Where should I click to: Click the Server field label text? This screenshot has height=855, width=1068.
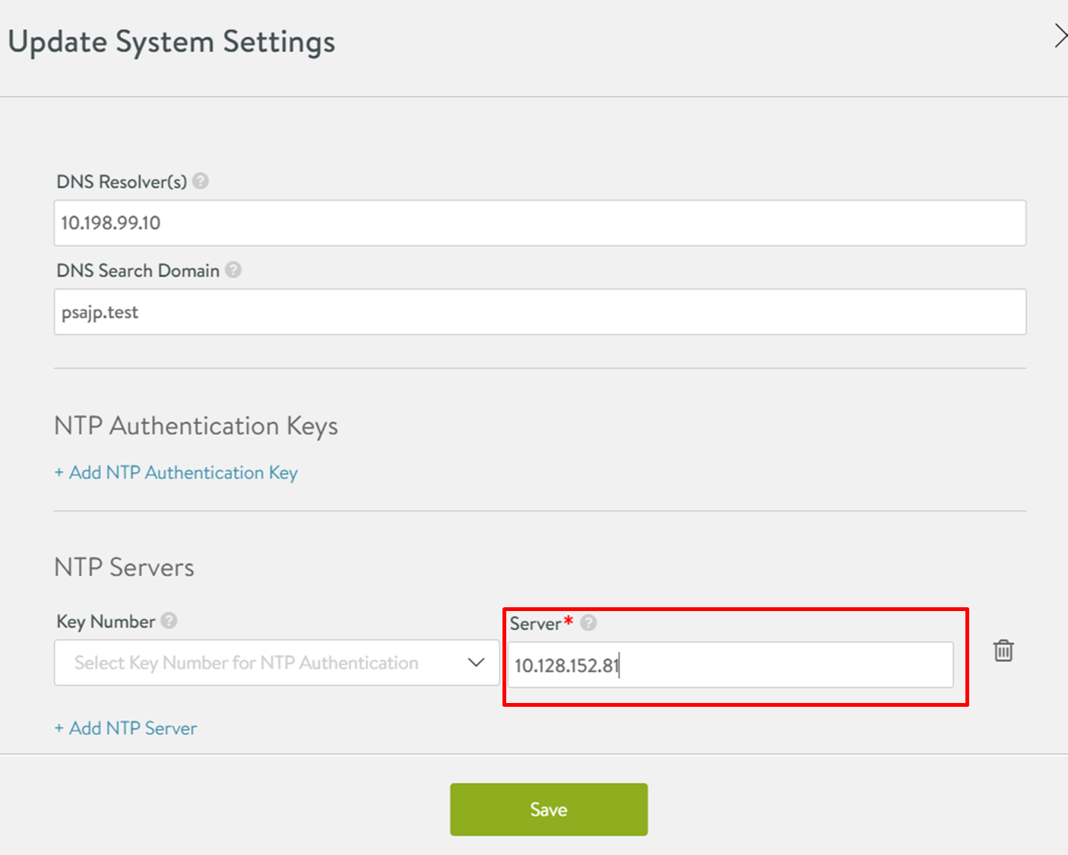(x=535, y=624)
